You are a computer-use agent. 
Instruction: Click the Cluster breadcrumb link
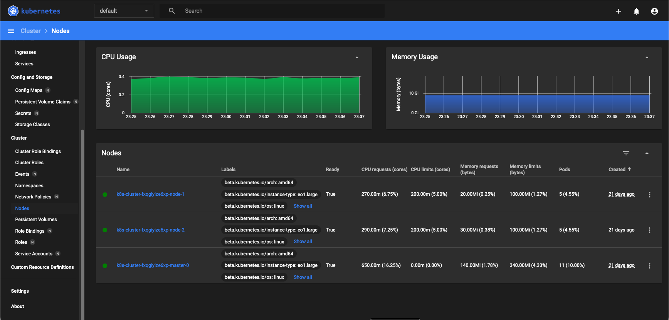(30, 31)
